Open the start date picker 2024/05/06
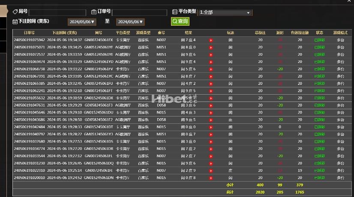The image size is (354, 197). (x=82, y=22)
